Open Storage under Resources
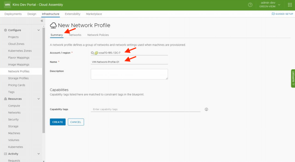The width and height of the screenshot is (295, 162). pos(13,126)
